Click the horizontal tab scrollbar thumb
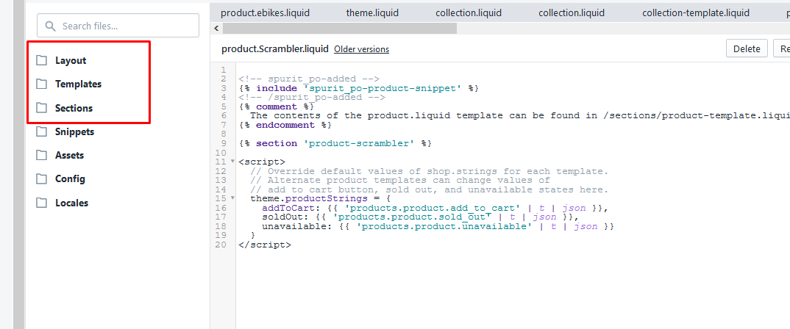 (338, 29)
